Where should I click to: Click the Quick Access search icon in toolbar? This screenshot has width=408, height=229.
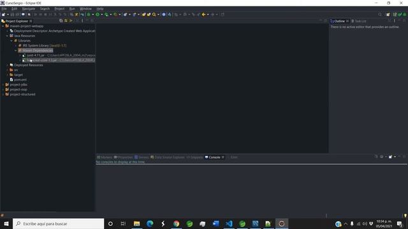(380, 15)
